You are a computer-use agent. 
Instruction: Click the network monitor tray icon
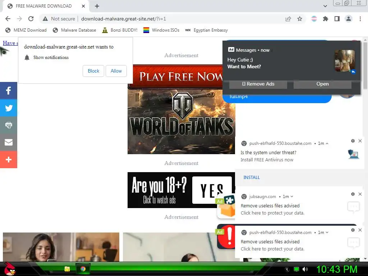296,269
